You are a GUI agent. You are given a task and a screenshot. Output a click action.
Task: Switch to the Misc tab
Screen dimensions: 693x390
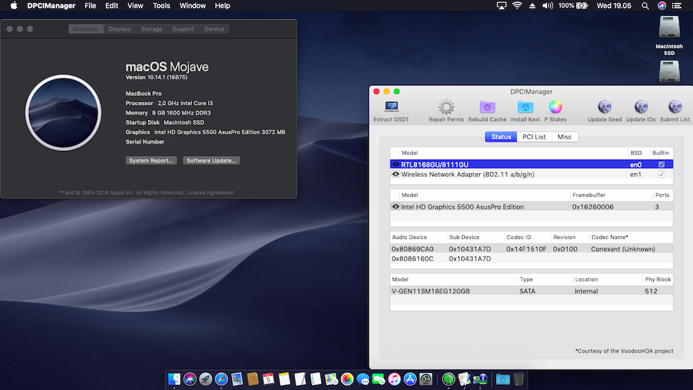point(565,136)
